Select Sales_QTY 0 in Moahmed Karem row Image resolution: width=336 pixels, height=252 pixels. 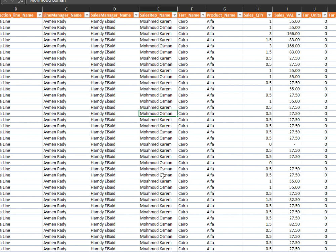270,144
